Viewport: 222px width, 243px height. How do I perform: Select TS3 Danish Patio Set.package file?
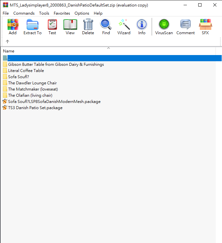point(35,108)
